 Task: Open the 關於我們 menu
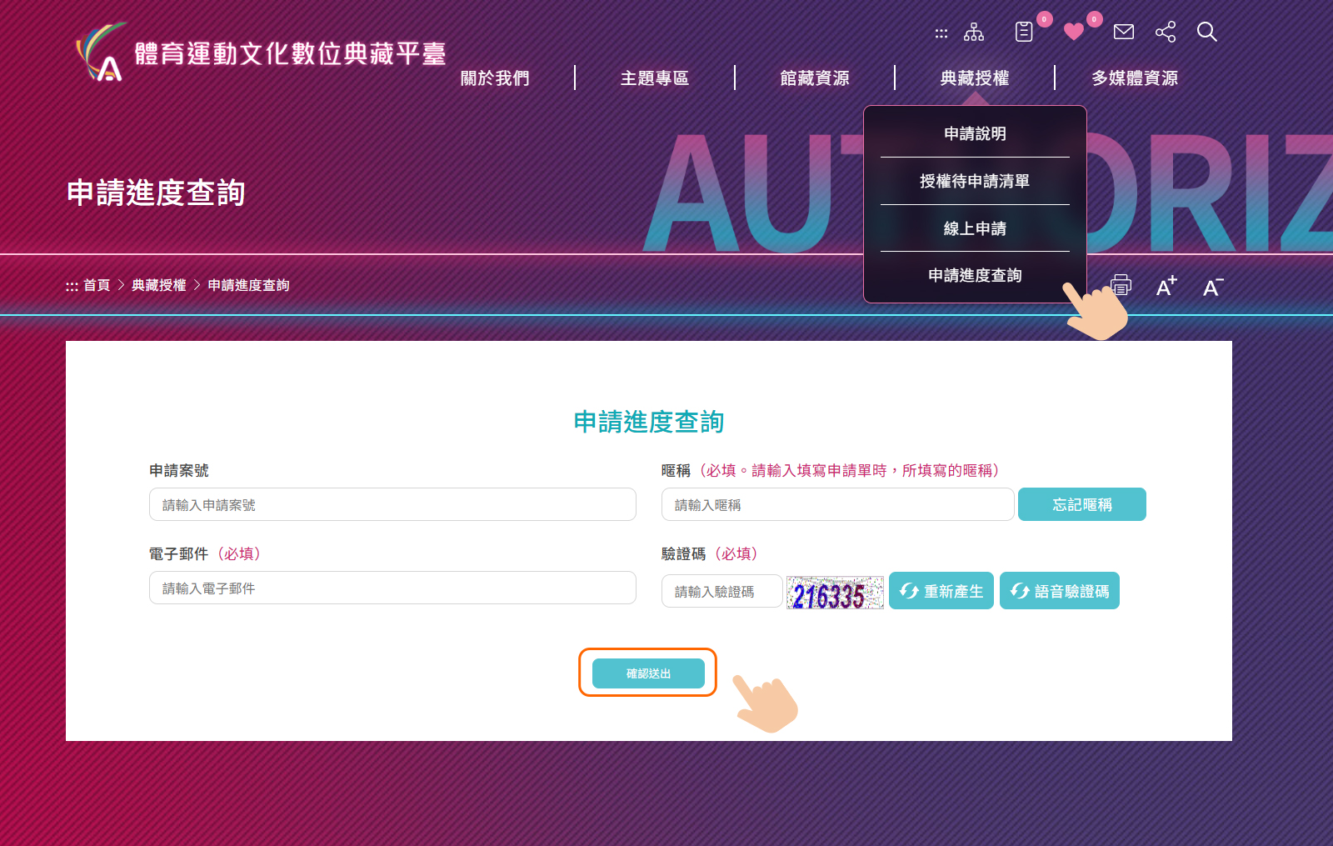495,78
